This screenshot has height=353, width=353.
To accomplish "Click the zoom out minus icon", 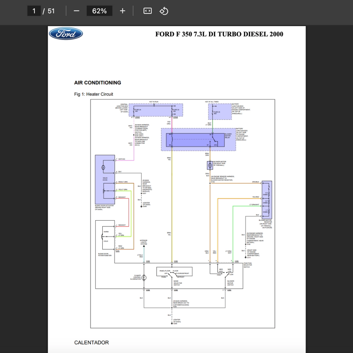I will (x=76, y=11).
